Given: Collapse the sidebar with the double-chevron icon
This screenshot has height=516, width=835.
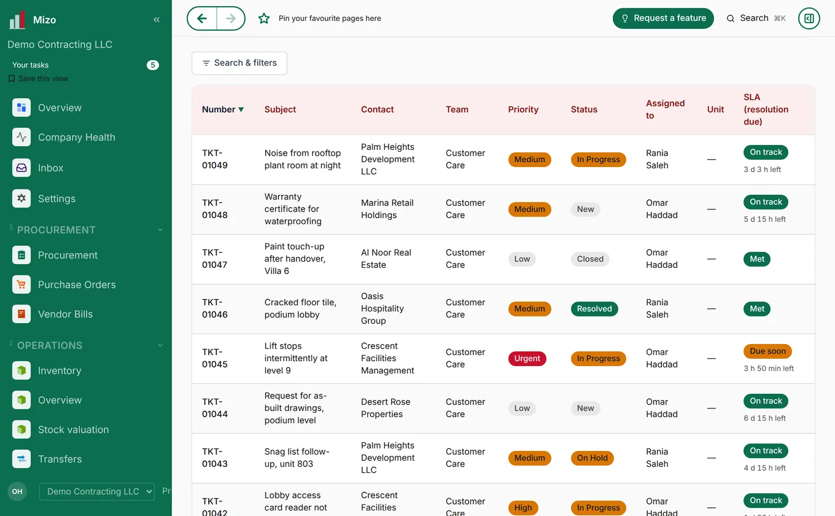Looking at the screenshot, I should click(157, 20).
